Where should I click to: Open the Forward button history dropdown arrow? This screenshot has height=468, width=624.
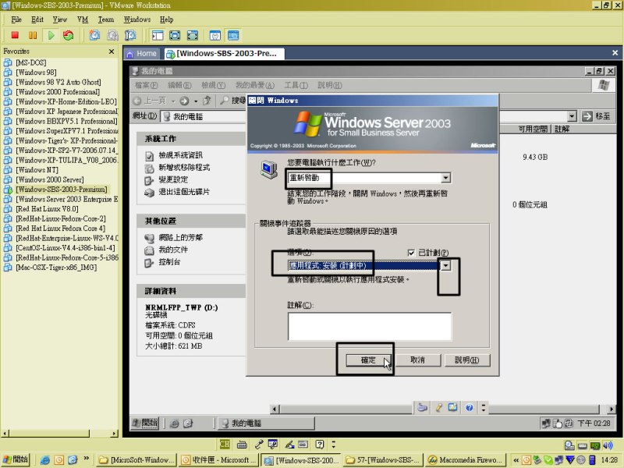196,101
